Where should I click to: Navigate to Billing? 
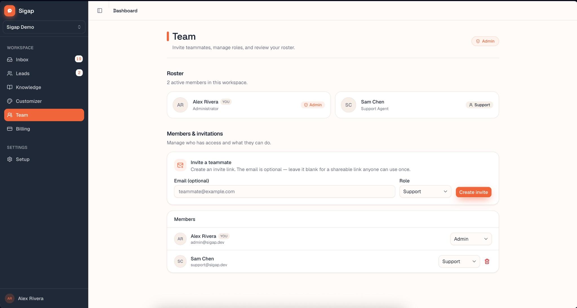[x=44, y=129]
